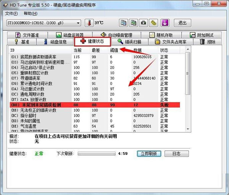
Task: Click the vertical scrollbar thumb
Action: (188, 73)
